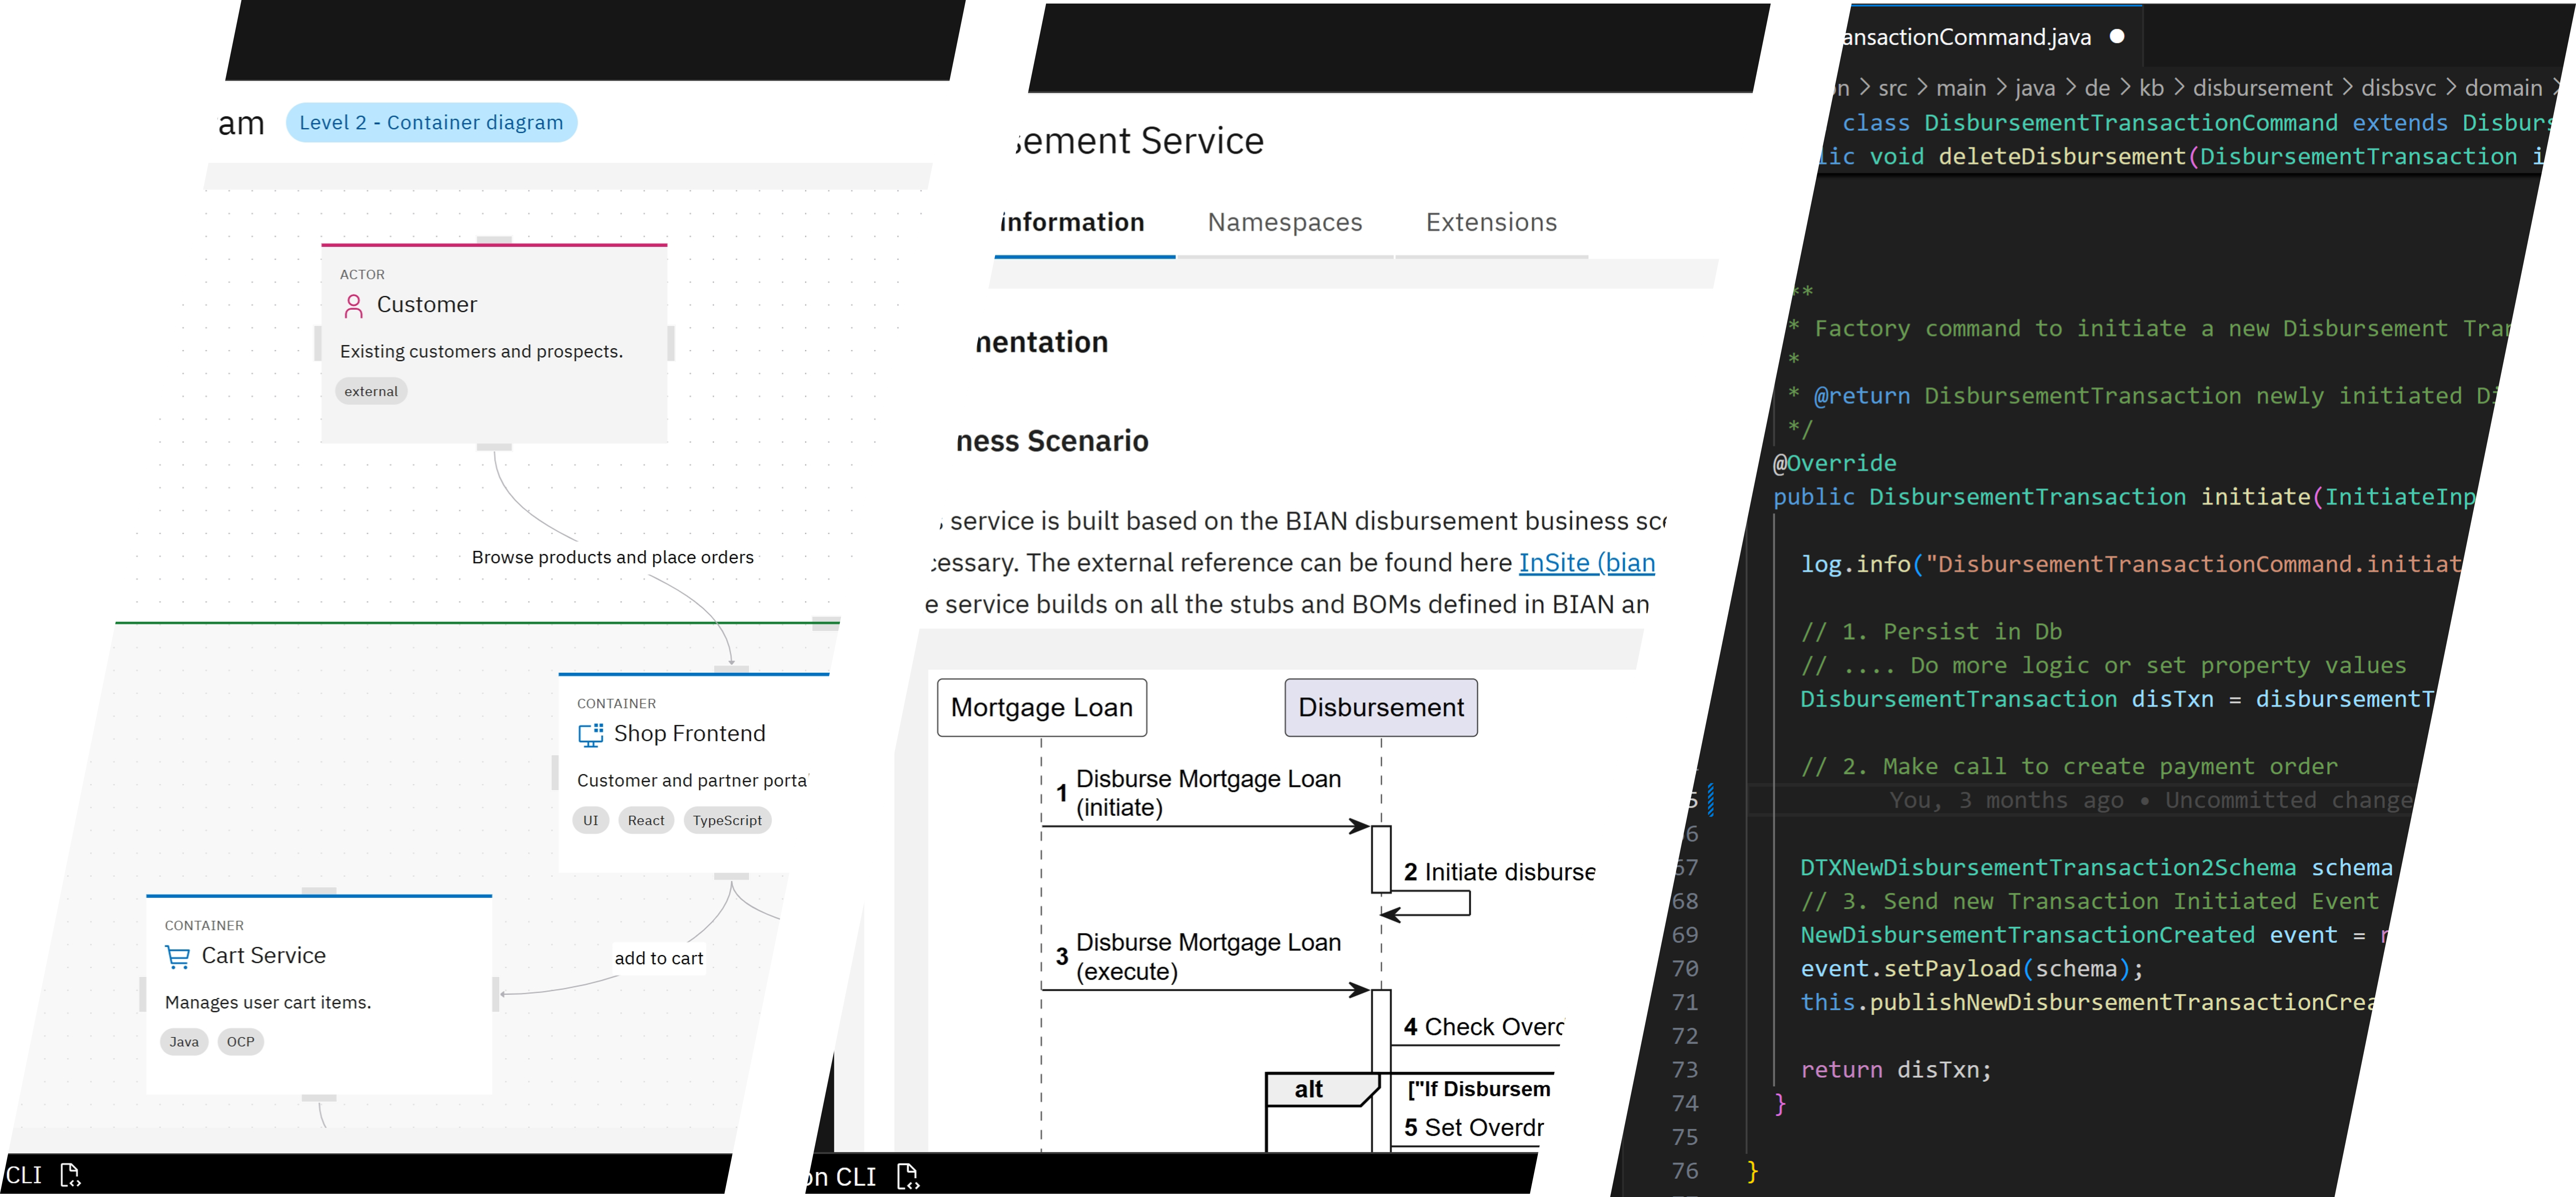Click the Java tag on Cart Service

184,1042
